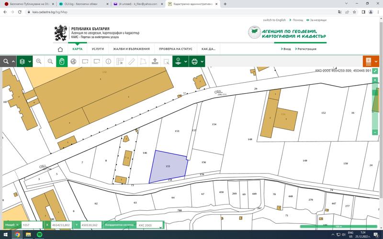Choose the diagonal ruler distance tool

point(131,61)
